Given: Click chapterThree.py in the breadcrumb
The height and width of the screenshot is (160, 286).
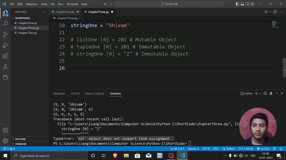Looking at the screenshot, I should coord(67,18).
